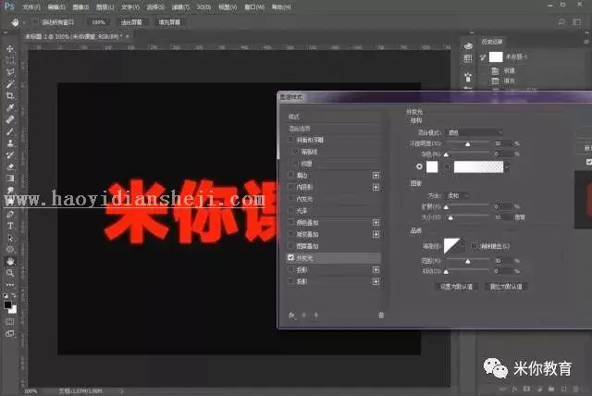Select the Move tool
Screen dimensions: 592x396
point(10,49)
